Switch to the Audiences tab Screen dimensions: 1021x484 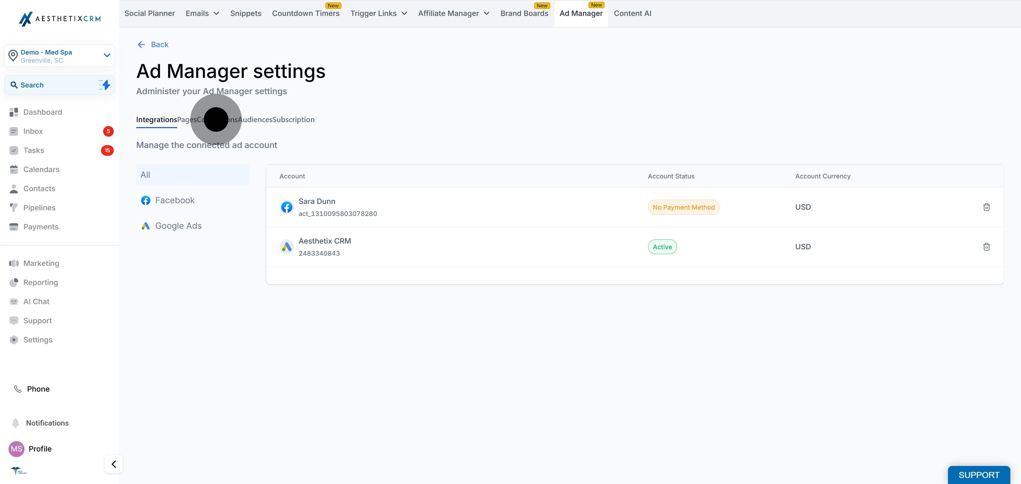(x=255, y=120)
